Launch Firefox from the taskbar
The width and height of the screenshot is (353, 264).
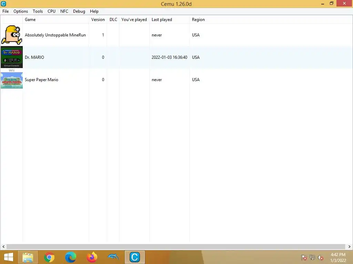coord(92,257)
